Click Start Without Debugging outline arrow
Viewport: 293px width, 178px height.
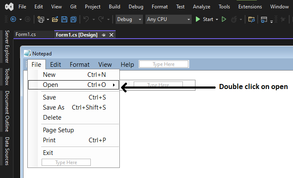224,19
